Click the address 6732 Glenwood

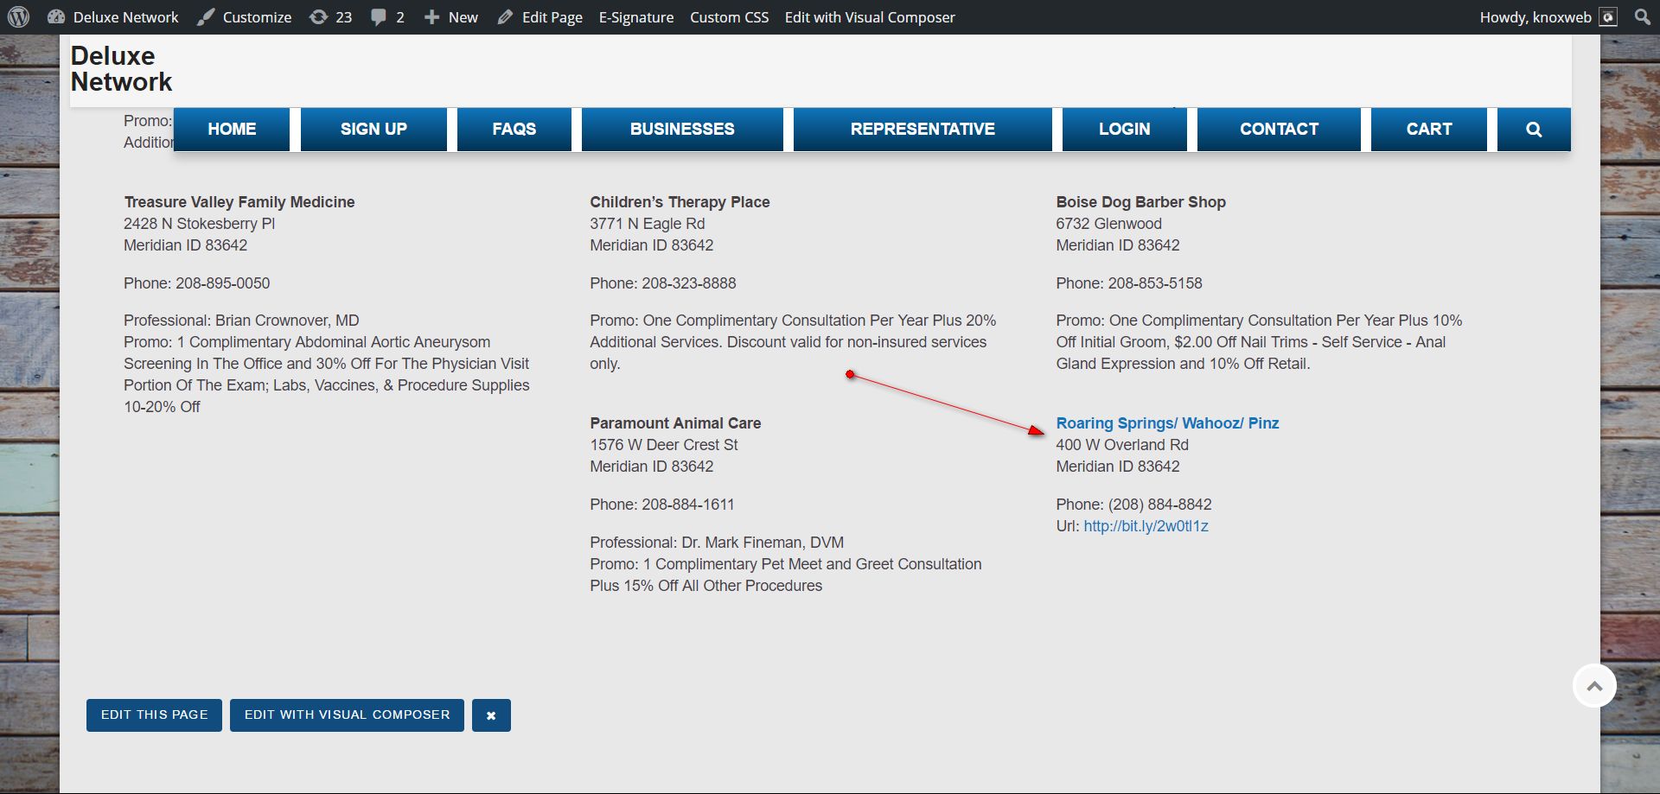tap(1108, 224)
